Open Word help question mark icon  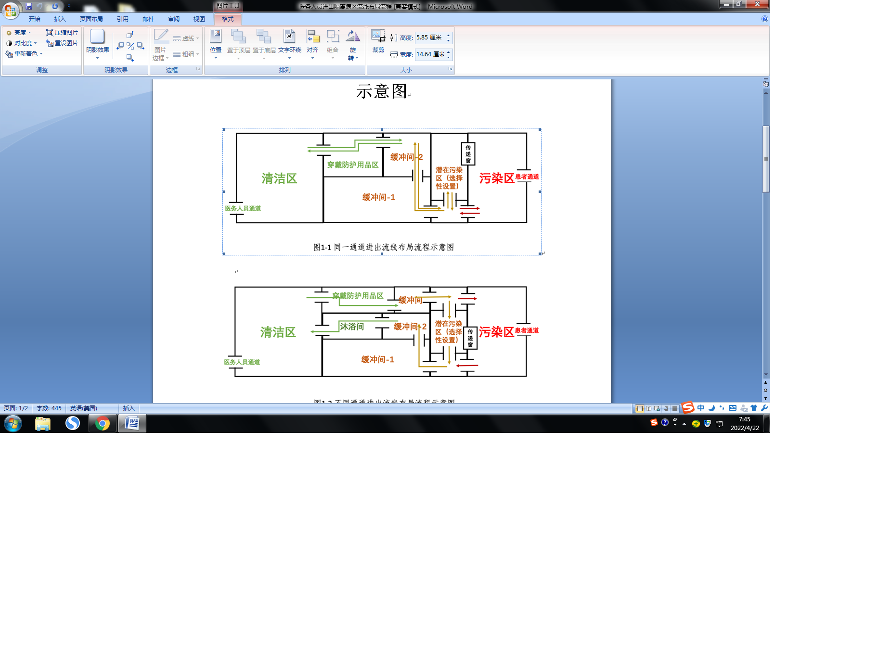point(765,19)
